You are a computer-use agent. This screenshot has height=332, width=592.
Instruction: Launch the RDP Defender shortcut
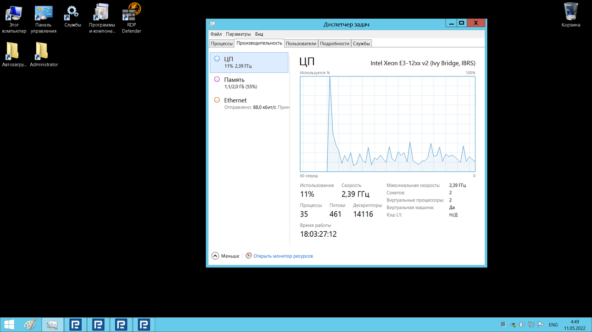pos(132,19)
